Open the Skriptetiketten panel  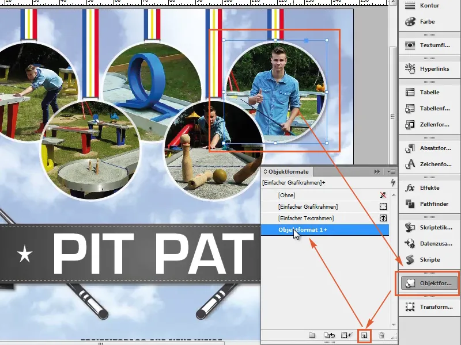429,227
